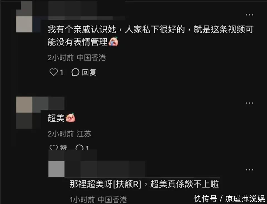Click the avatar of the nested reply user
The width and height of the screenshot is (267, 204).
(x=56, y=169)
